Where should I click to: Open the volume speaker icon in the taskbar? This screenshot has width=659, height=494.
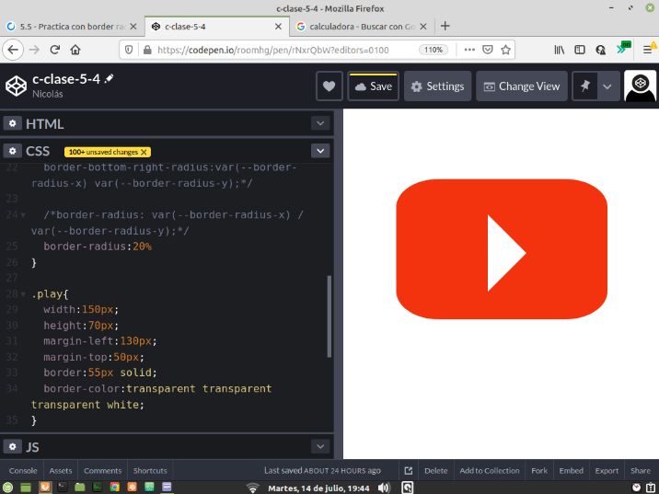(384, 488)
